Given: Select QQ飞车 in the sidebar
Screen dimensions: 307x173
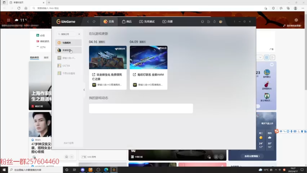Looking at the screenshot, I should pyautogui.click(x=68, y=65).
